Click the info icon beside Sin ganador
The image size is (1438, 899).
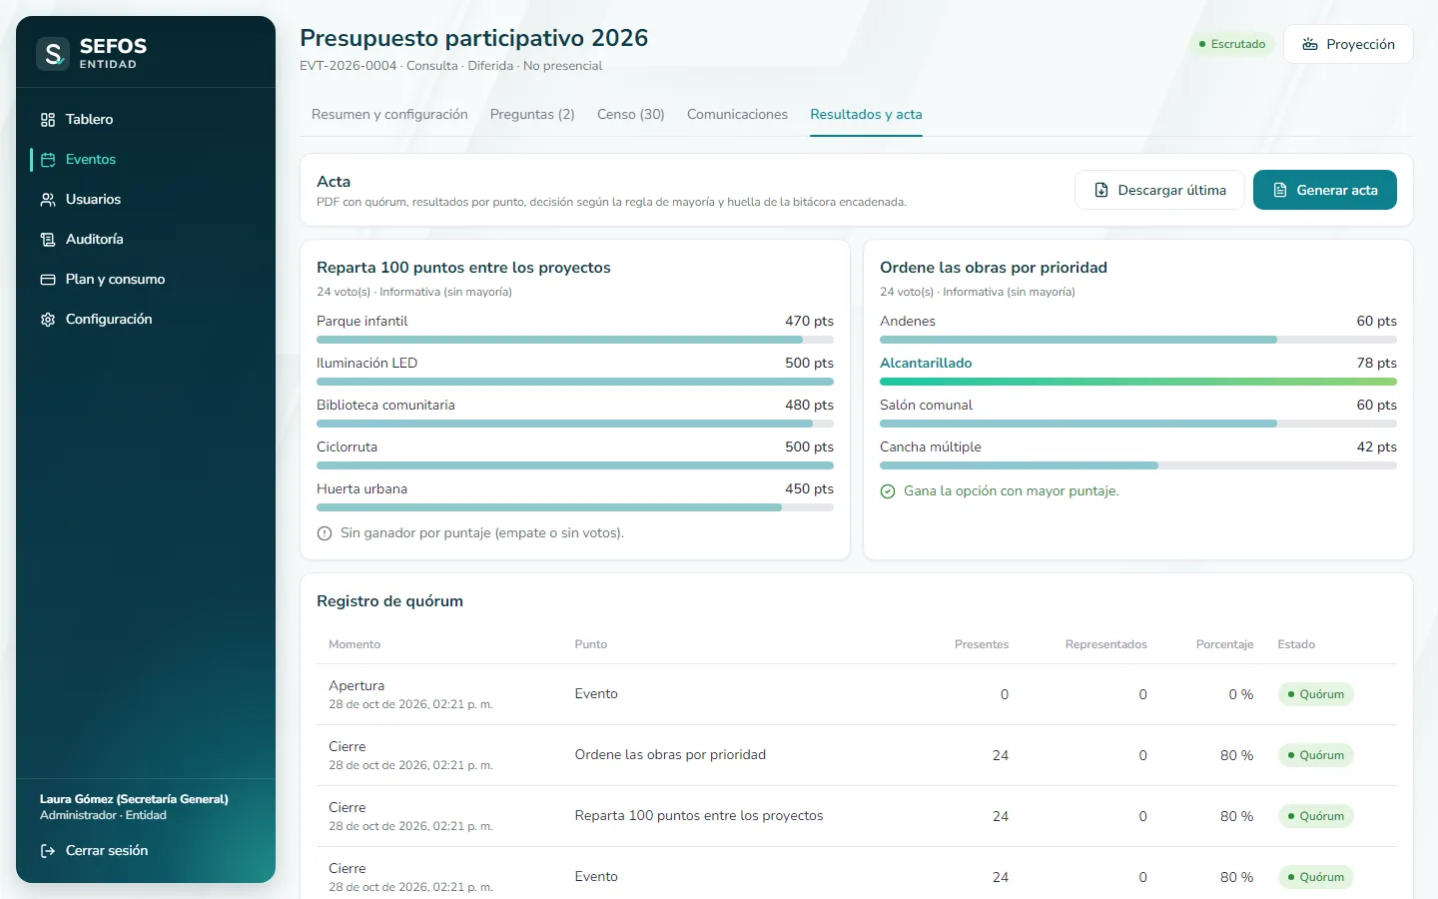325,533
